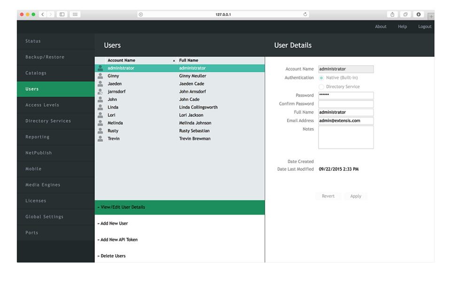
Task: Select the Directory Service authentication option
Action: (x=321, y=86)
